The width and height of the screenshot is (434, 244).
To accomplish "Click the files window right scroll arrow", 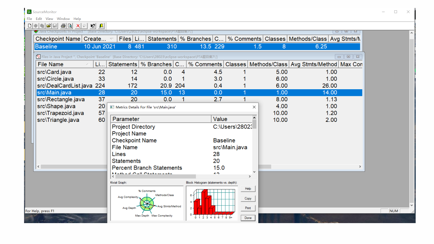I will pyautogui.click(x=360, y=166).
